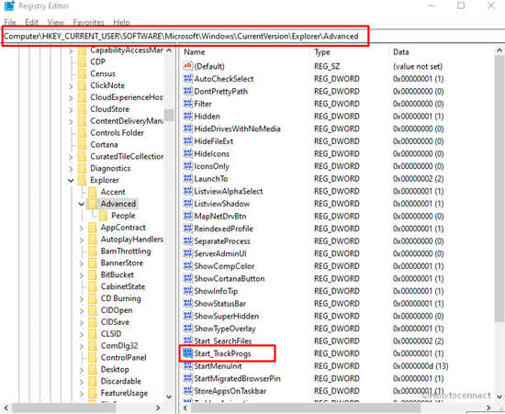Select the ControlPanel key in the tree

click(x=123, y=357)
